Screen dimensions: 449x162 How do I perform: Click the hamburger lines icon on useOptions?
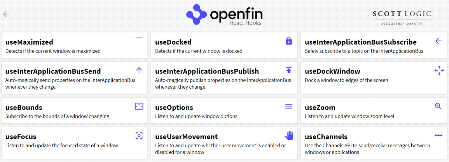tap(289, 106)
